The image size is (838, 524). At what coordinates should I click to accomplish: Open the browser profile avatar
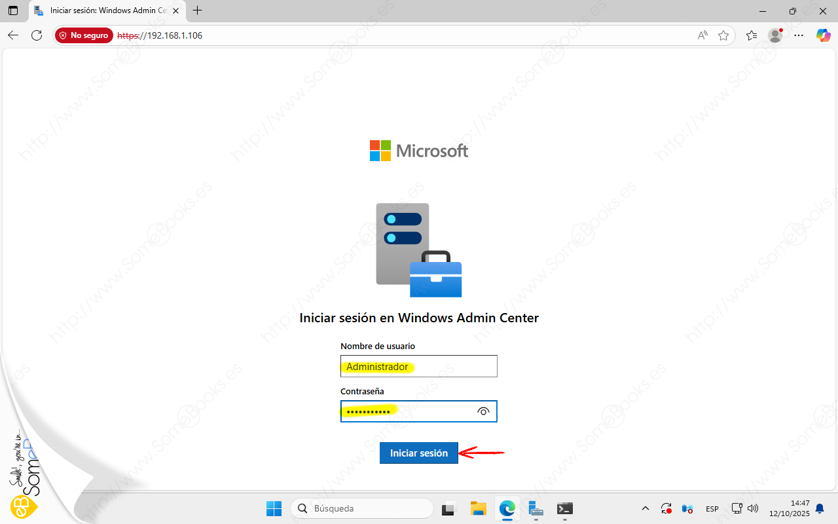[775, 35]
